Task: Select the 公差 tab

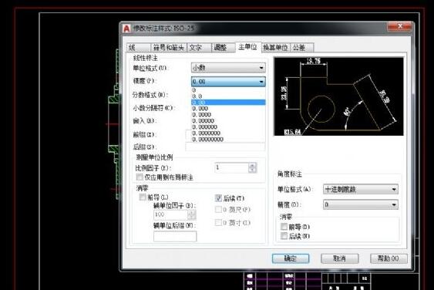Action: tap(301, 48)
